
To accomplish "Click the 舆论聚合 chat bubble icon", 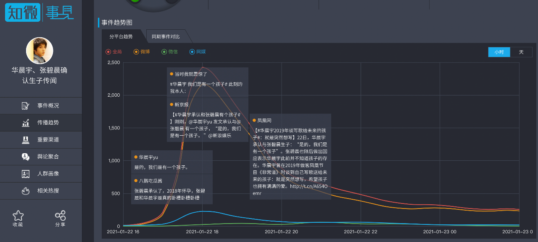I will [26, 157].
